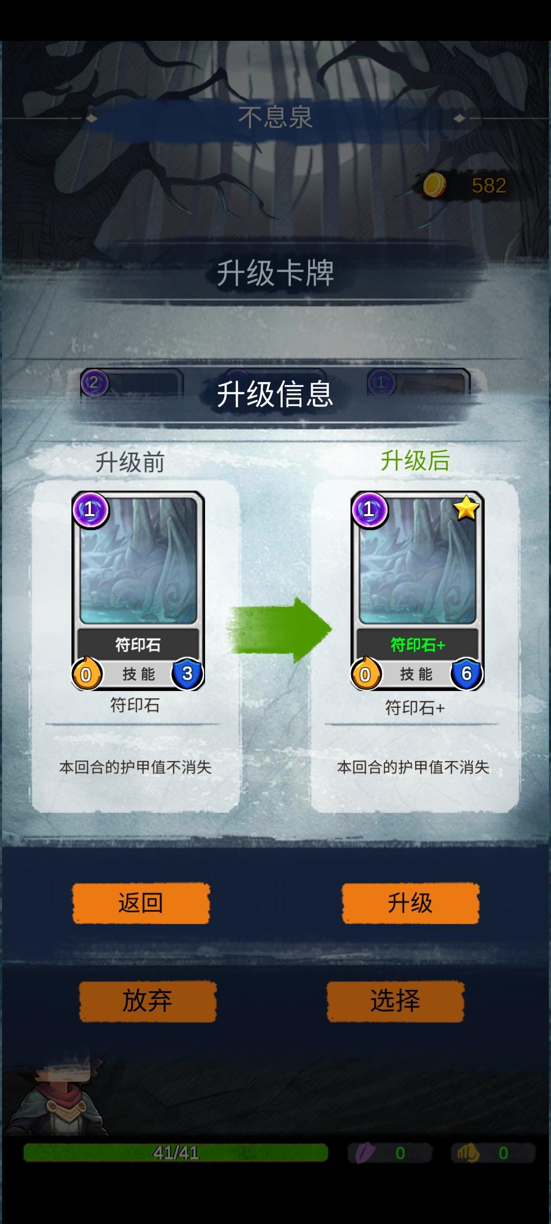Tap the gold coin icon
551x1224 pixels.
(x=434, y=185)
